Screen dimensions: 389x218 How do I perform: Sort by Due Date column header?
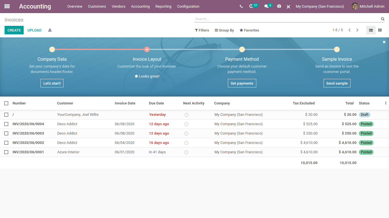pos(156,103)
